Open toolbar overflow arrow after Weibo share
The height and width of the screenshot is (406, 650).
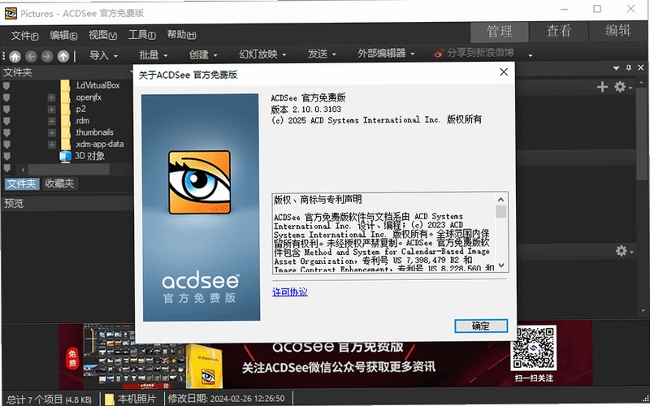coord(531,55)
